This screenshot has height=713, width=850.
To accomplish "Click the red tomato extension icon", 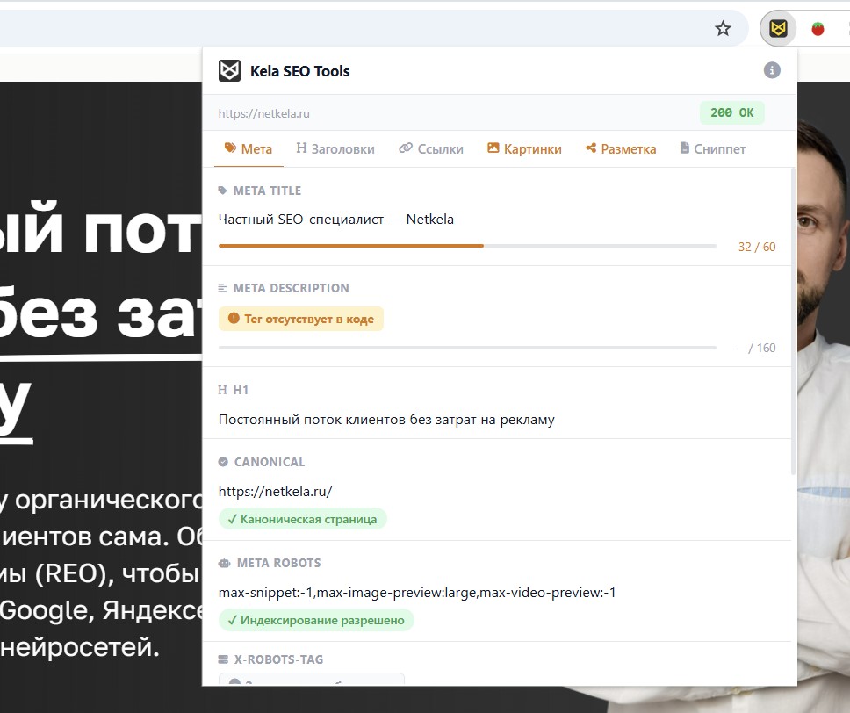I will click(x=818, y=28).
